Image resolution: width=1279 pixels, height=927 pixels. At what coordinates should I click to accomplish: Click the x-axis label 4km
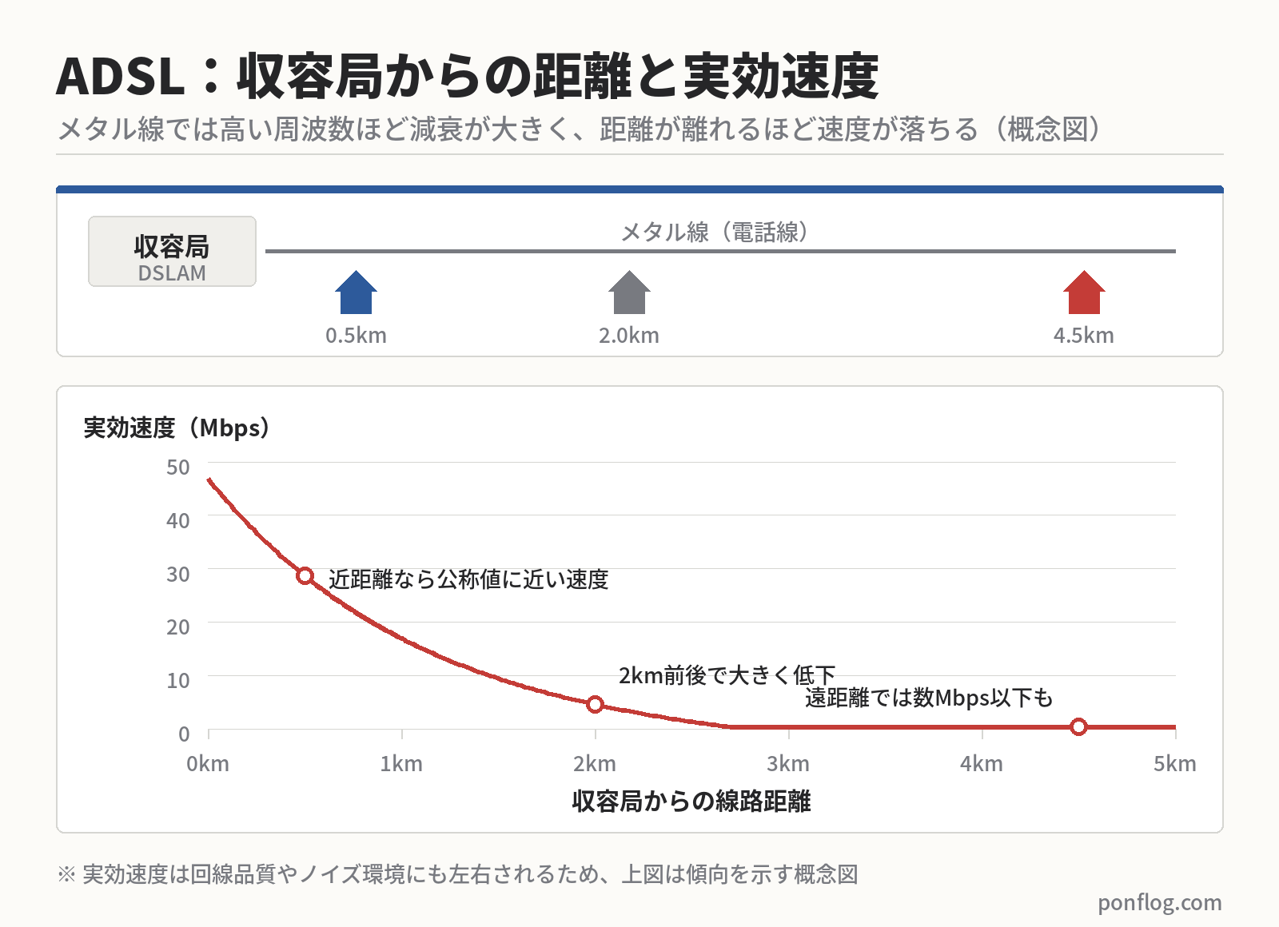[982, 764]
